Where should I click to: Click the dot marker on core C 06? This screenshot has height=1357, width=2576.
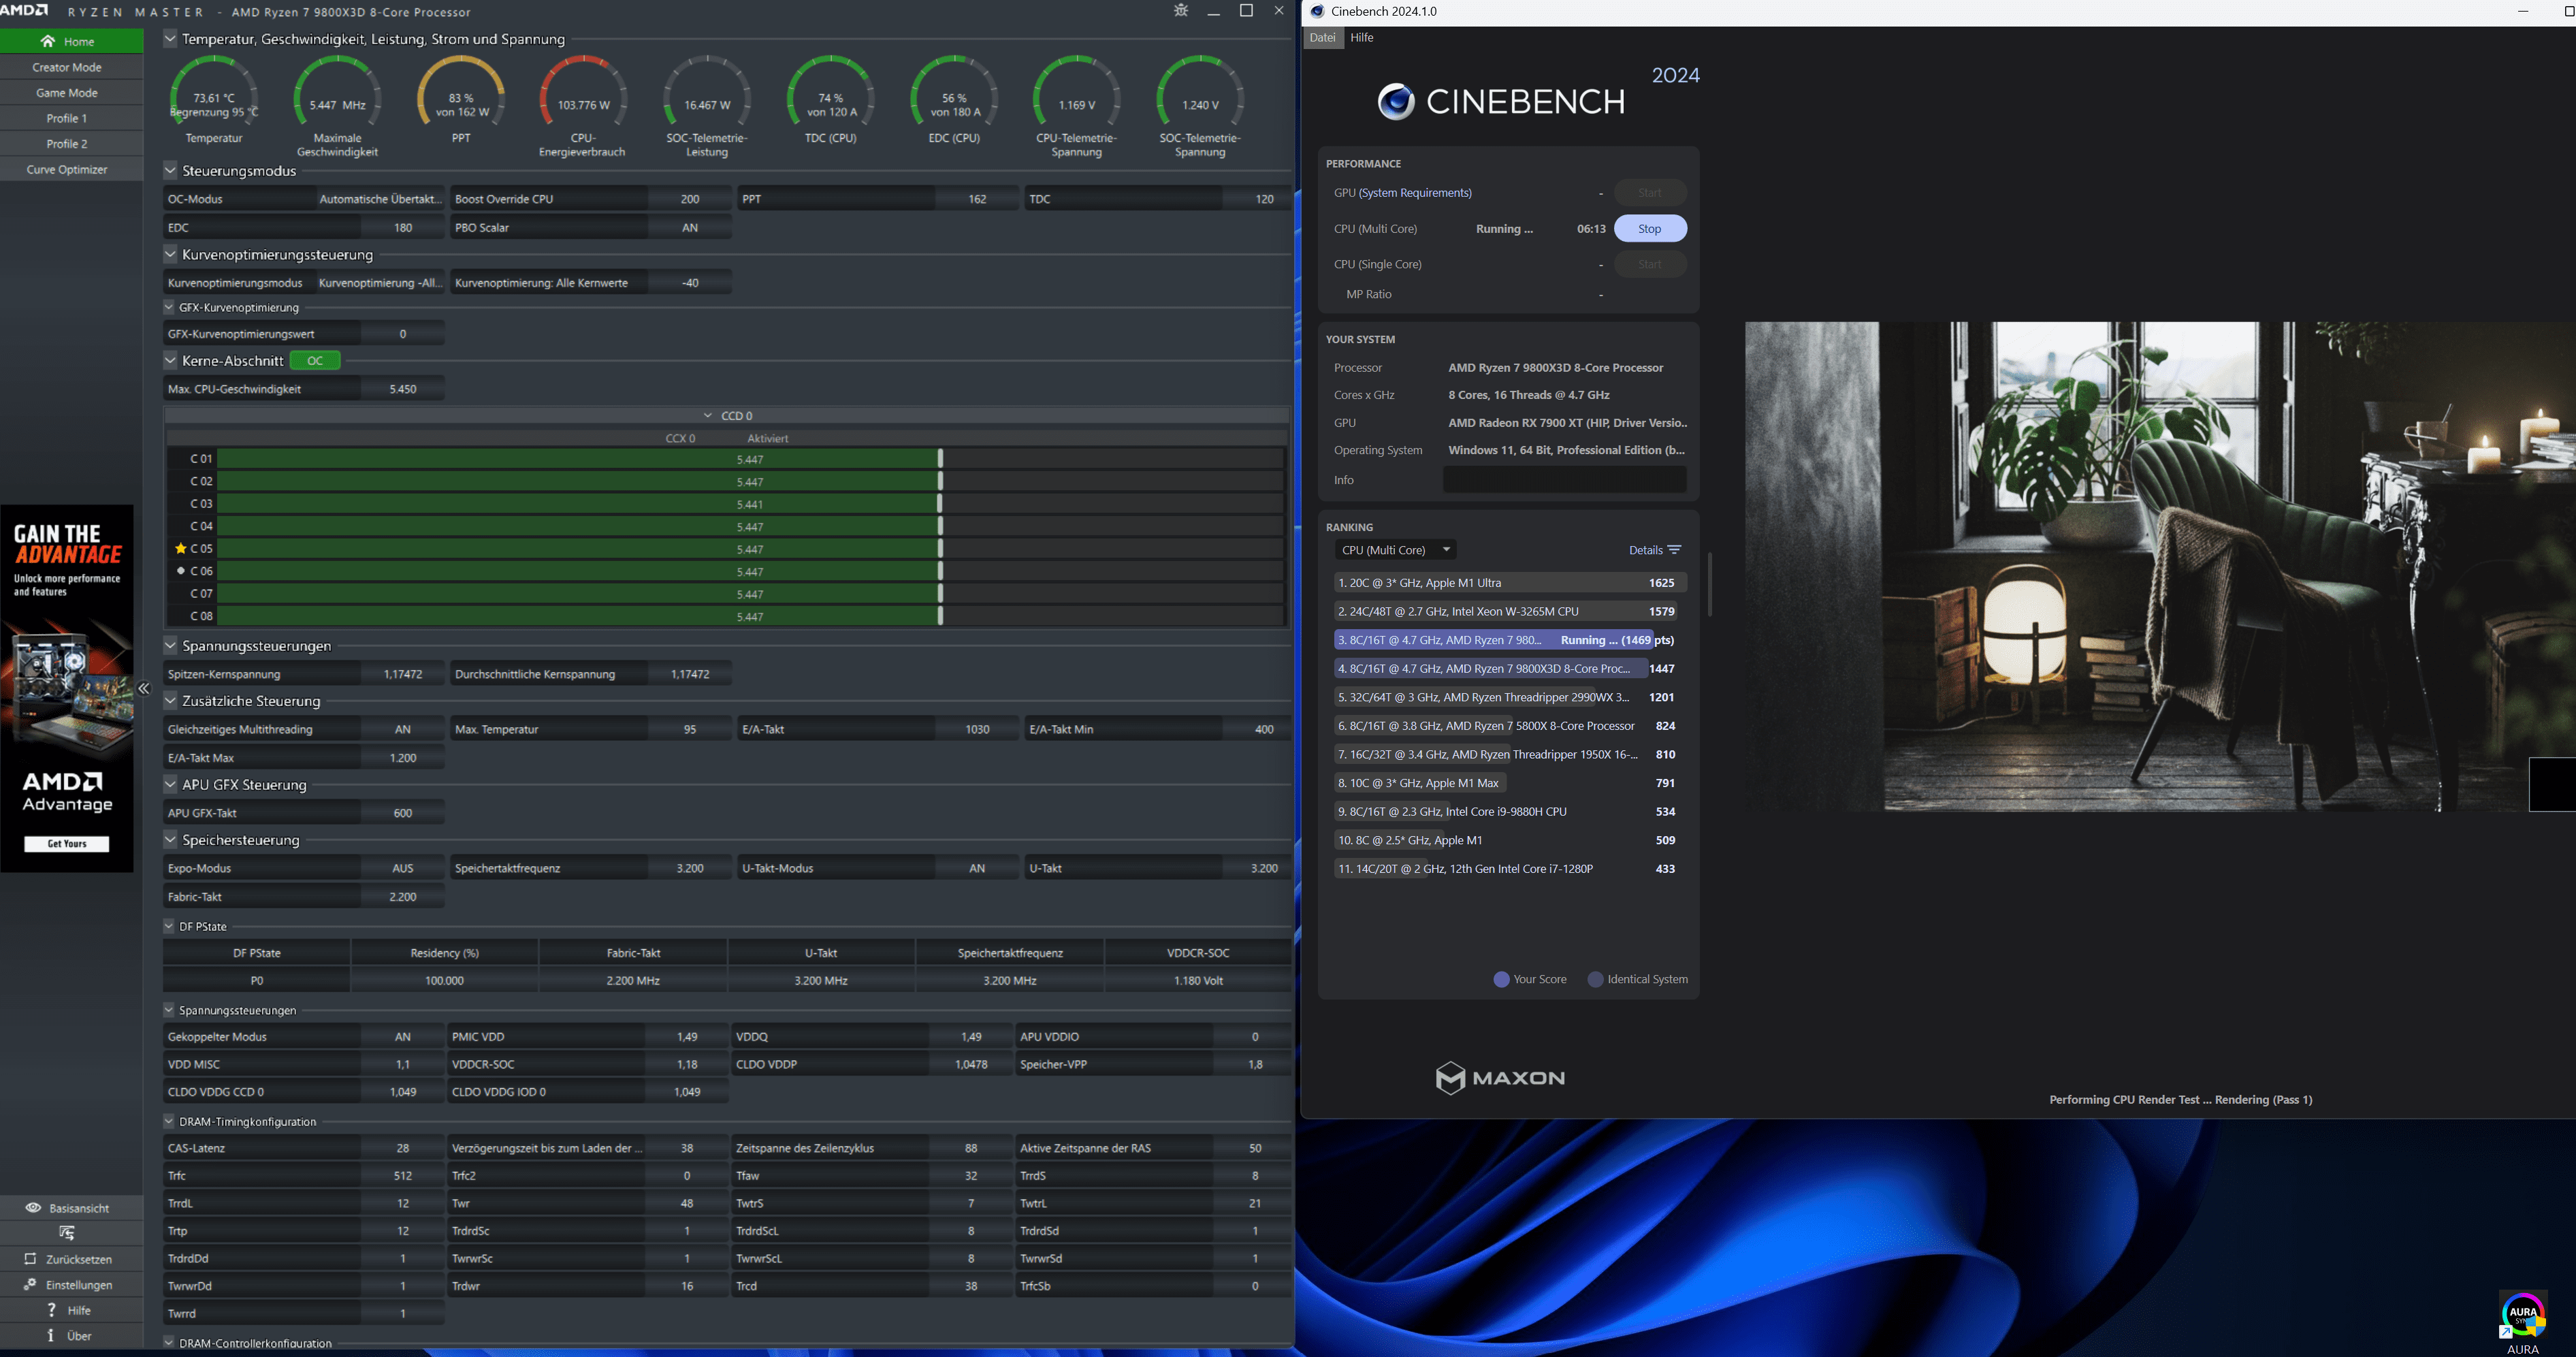(181, 571)
